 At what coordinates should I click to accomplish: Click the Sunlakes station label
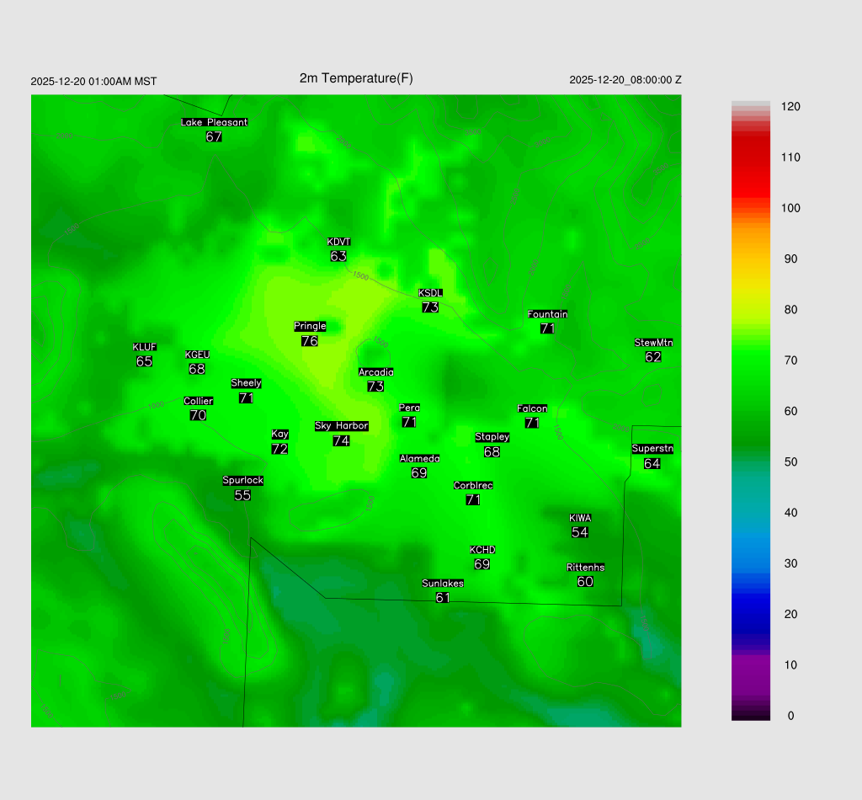tap(443, 584)
